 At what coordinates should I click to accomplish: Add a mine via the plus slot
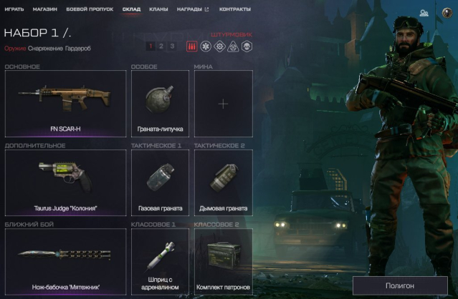(x=224, y=104)
